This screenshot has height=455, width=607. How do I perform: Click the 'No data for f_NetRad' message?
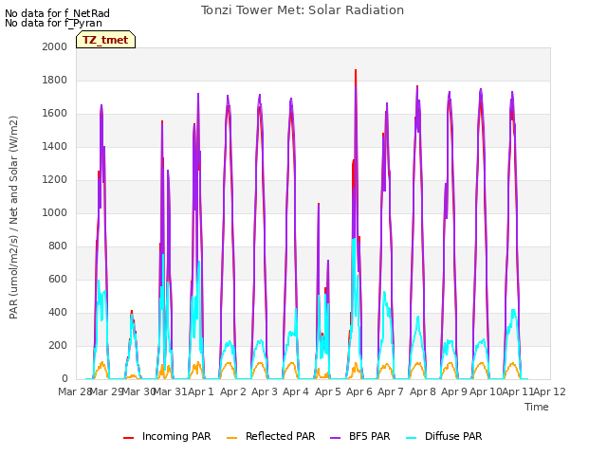coord(57,13)
